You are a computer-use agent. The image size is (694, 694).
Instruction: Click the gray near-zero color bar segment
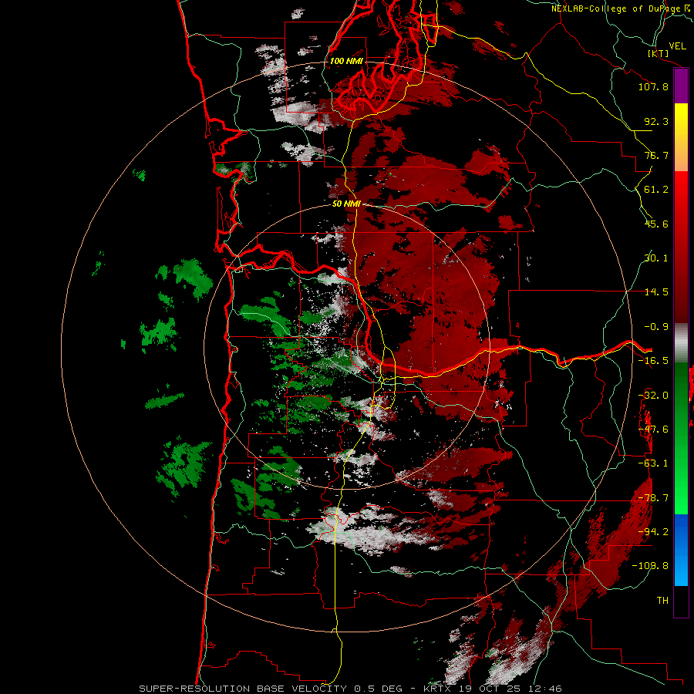point(681,343)
